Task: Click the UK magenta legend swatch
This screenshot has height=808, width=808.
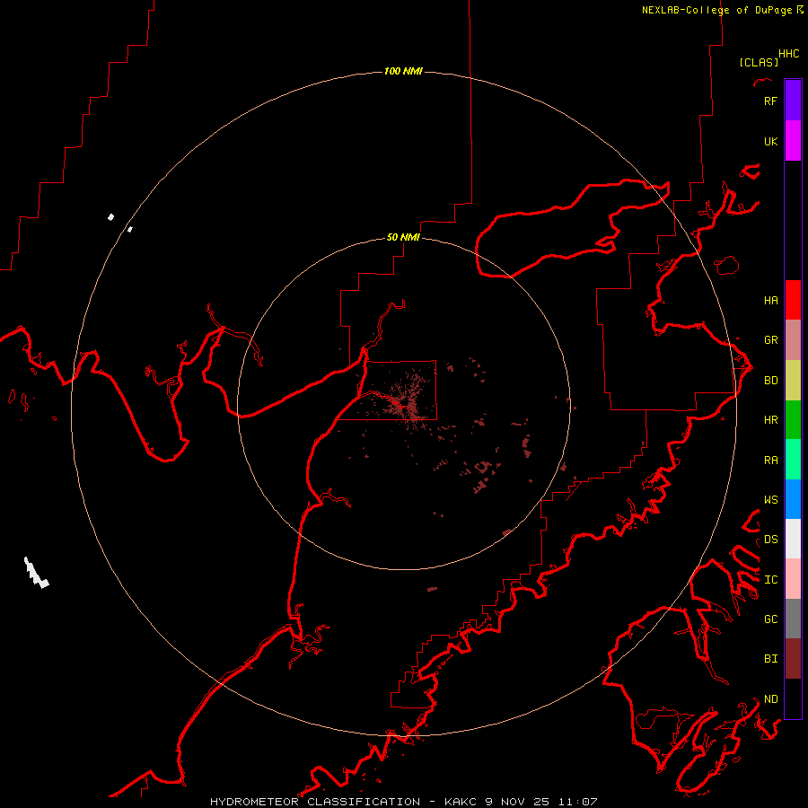Action: pyautogui.click(x=793, y=141)
